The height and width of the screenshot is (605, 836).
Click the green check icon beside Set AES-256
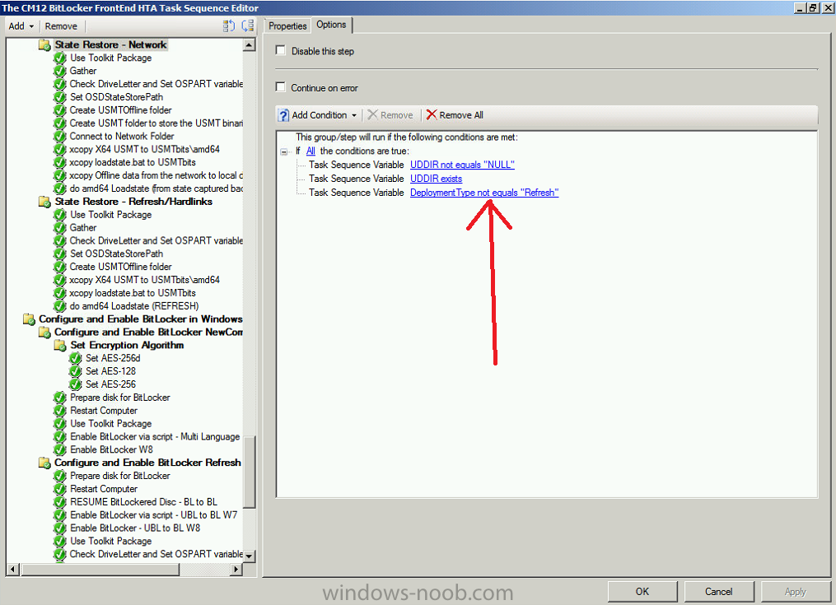76,384
